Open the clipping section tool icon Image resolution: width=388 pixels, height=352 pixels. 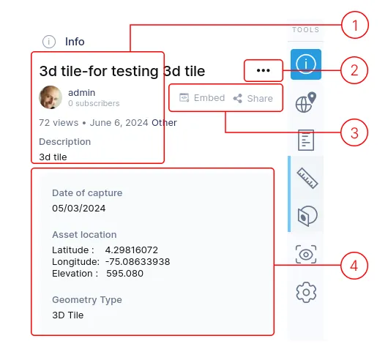[x=307, y=216]
